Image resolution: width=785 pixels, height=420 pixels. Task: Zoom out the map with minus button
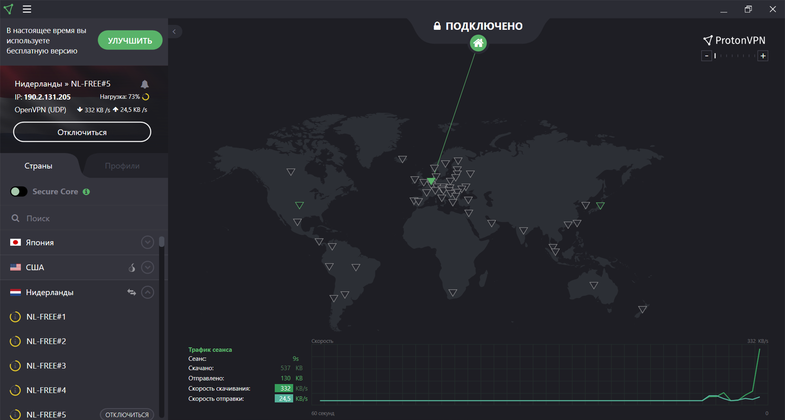(x=706, y=56)
